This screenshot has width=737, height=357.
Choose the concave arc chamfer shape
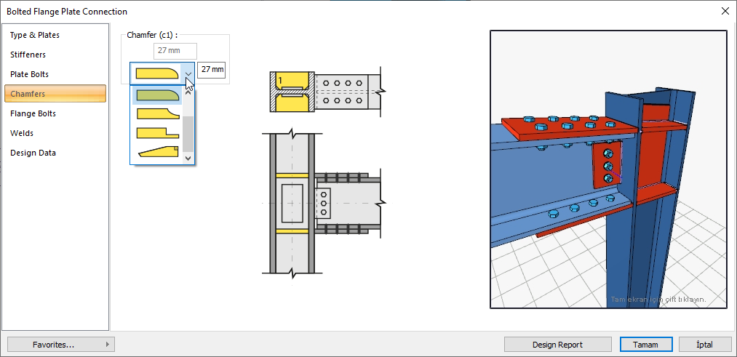pos(156,113)
